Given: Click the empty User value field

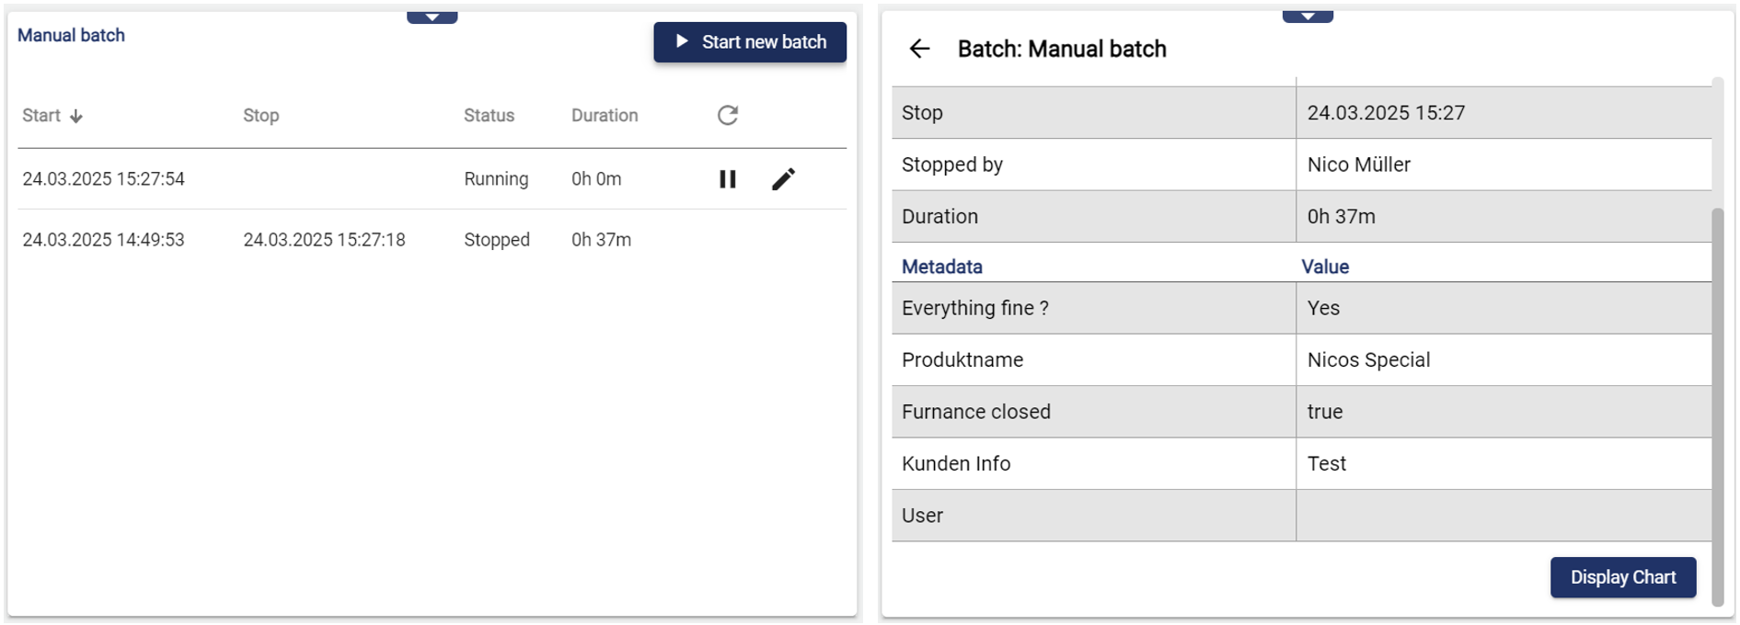Looking at the screenshot, I should pos(1503,516).
